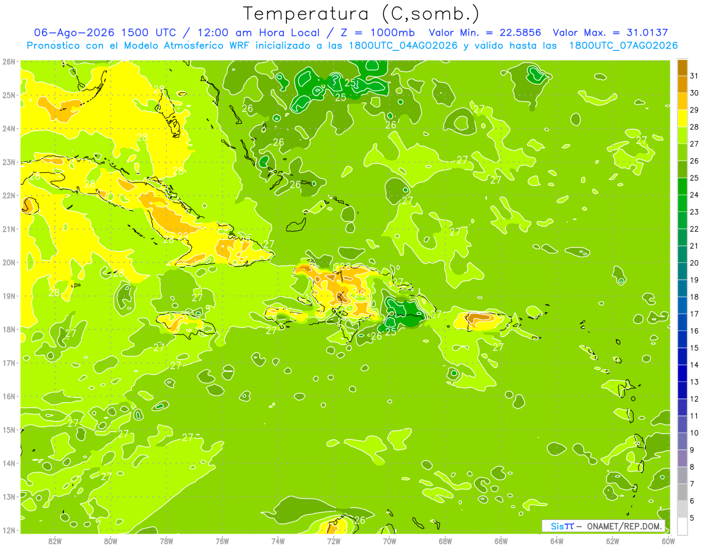The image size is (710, 549).
Task: Select the blue swatch between 16 and 17
Action: (x=682, y=322)
